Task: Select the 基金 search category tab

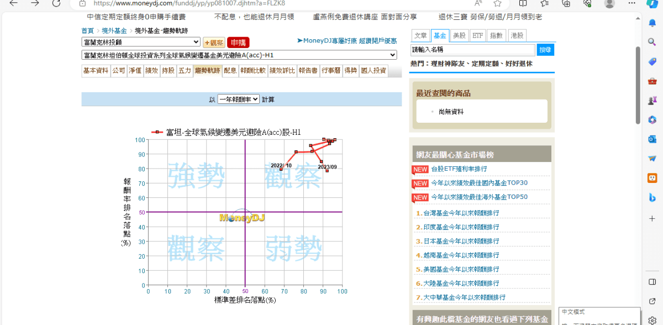Action: pos(440,35)
